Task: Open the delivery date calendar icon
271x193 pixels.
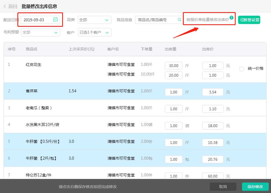Action: click(56, 20)
